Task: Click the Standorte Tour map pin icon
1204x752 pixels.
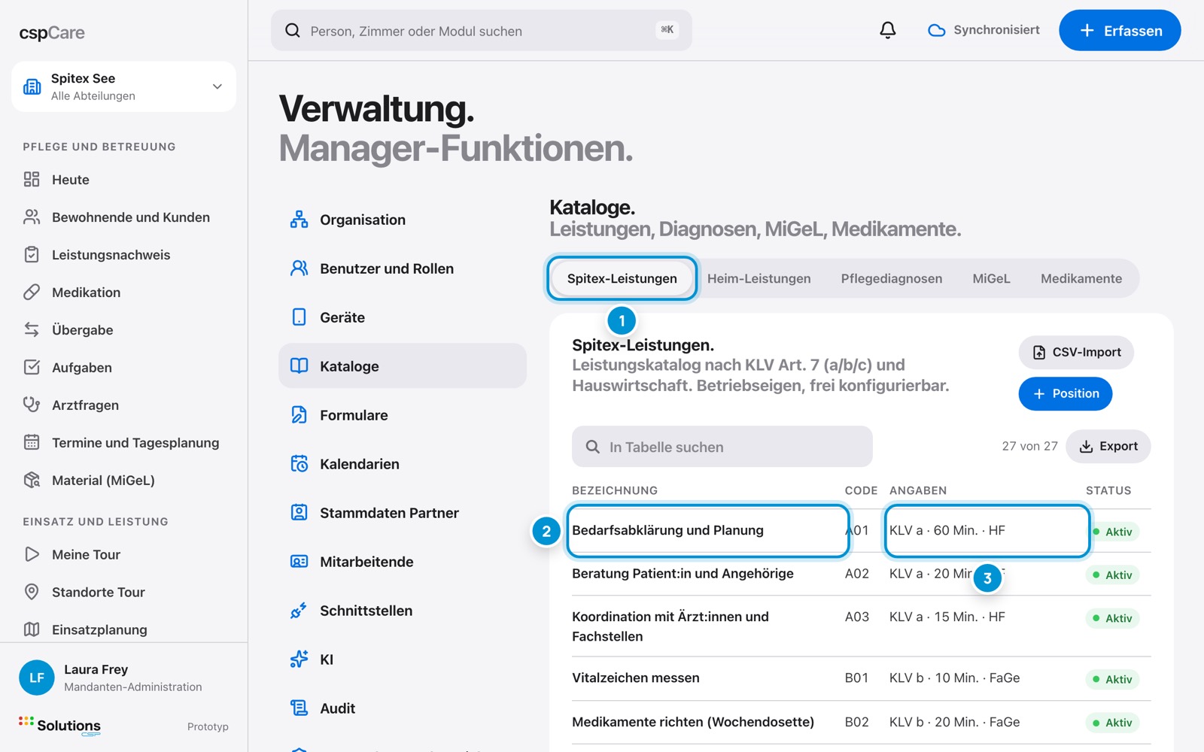Action: coord(32,592)
